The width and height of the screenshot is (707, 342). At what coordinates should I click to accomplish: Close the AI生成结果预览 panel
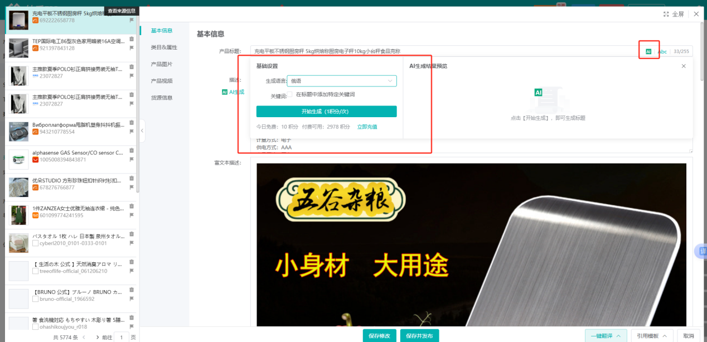pyautogui.click(x=684, y=66)
